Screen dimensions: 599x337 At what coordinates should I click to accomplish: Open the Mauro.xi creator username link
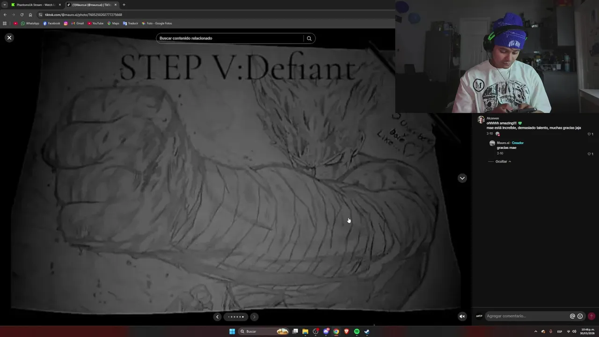pyautogui.click(x=503, y=143)
